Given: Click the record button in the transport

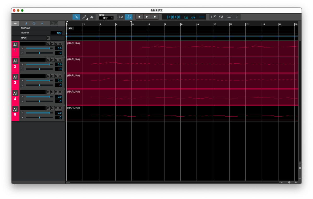Looking at the screenshot, I should click(155, 17).
